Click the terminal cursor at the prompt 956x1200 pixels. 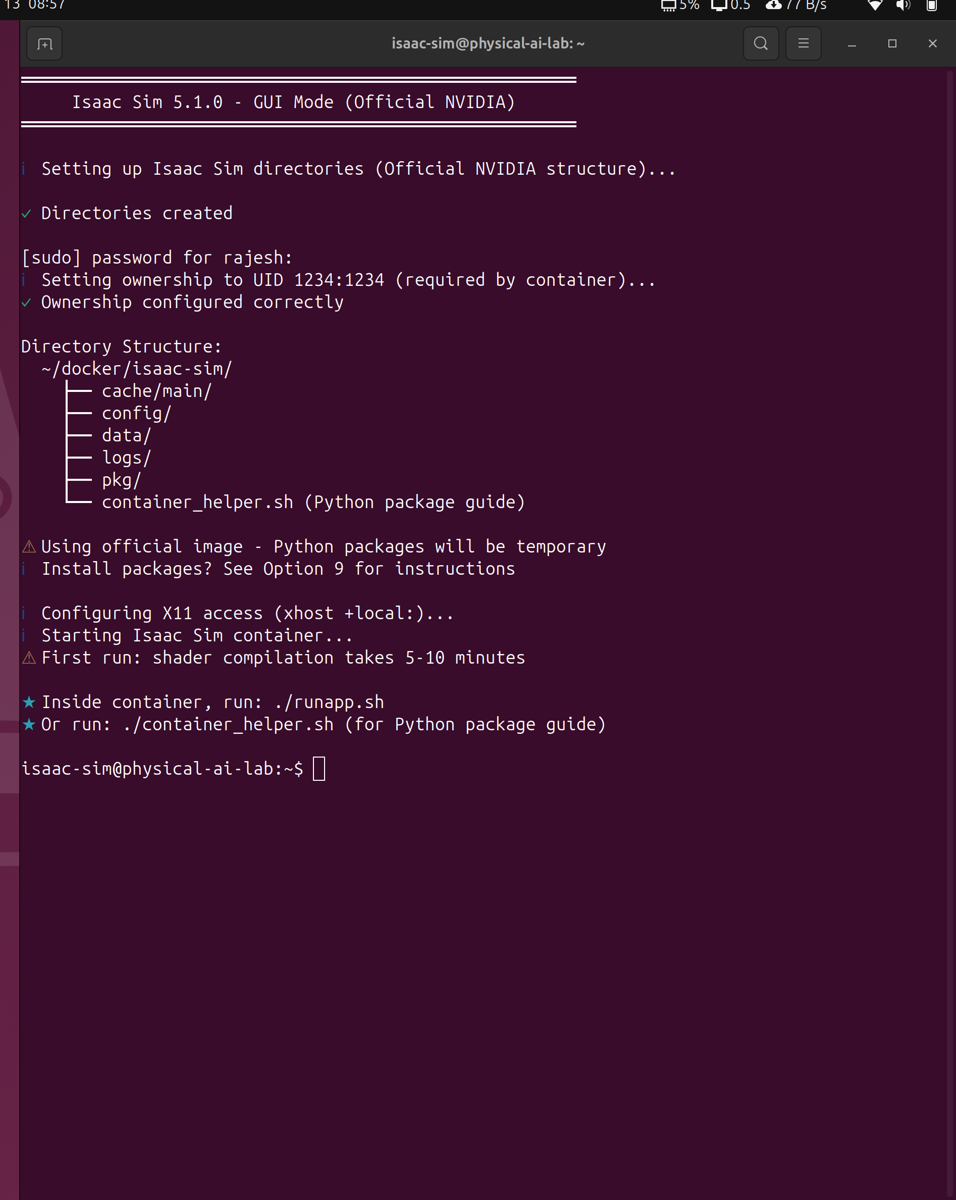coord(318,769)
